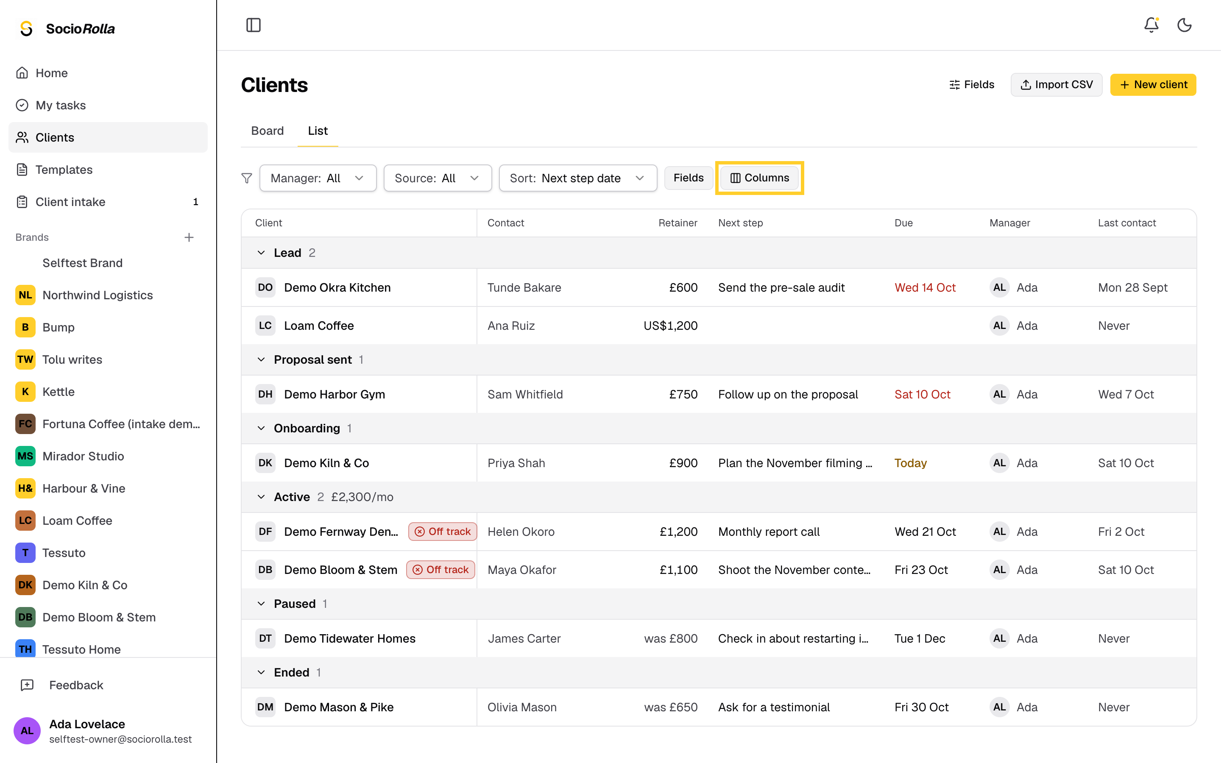Open the Demo Harbor Gym client row
Viewport: 1221px width, 763px height.
pos(719,395)
